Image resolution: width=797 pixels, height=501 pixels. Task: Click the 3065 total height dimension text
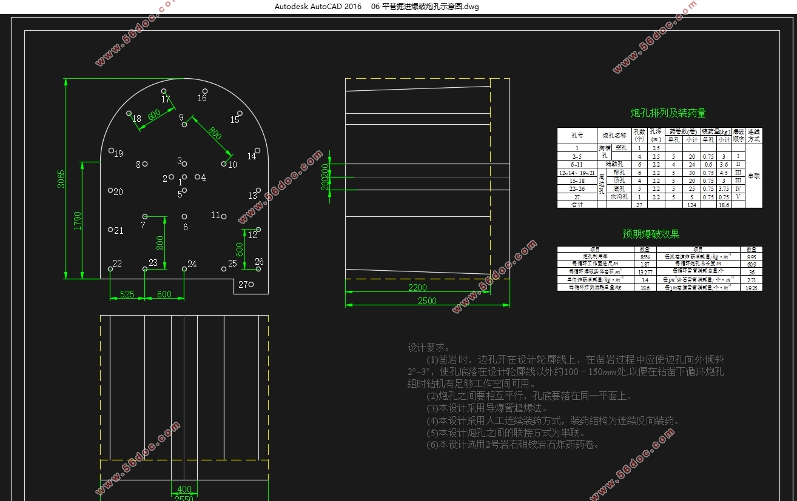61,179
